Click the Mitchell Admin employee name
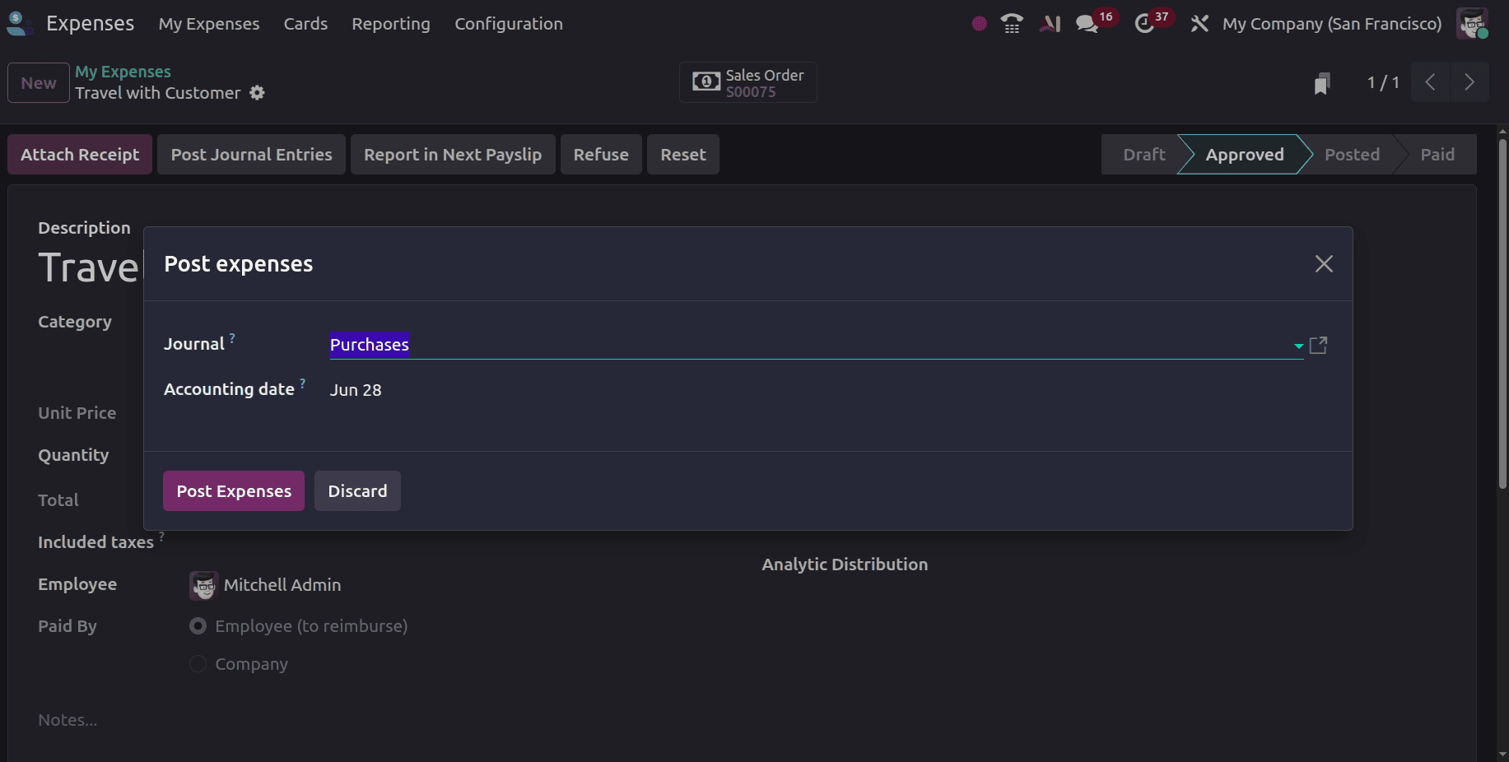The height and width of the screenshot is (762, 1509). click(x=282, y=585)
